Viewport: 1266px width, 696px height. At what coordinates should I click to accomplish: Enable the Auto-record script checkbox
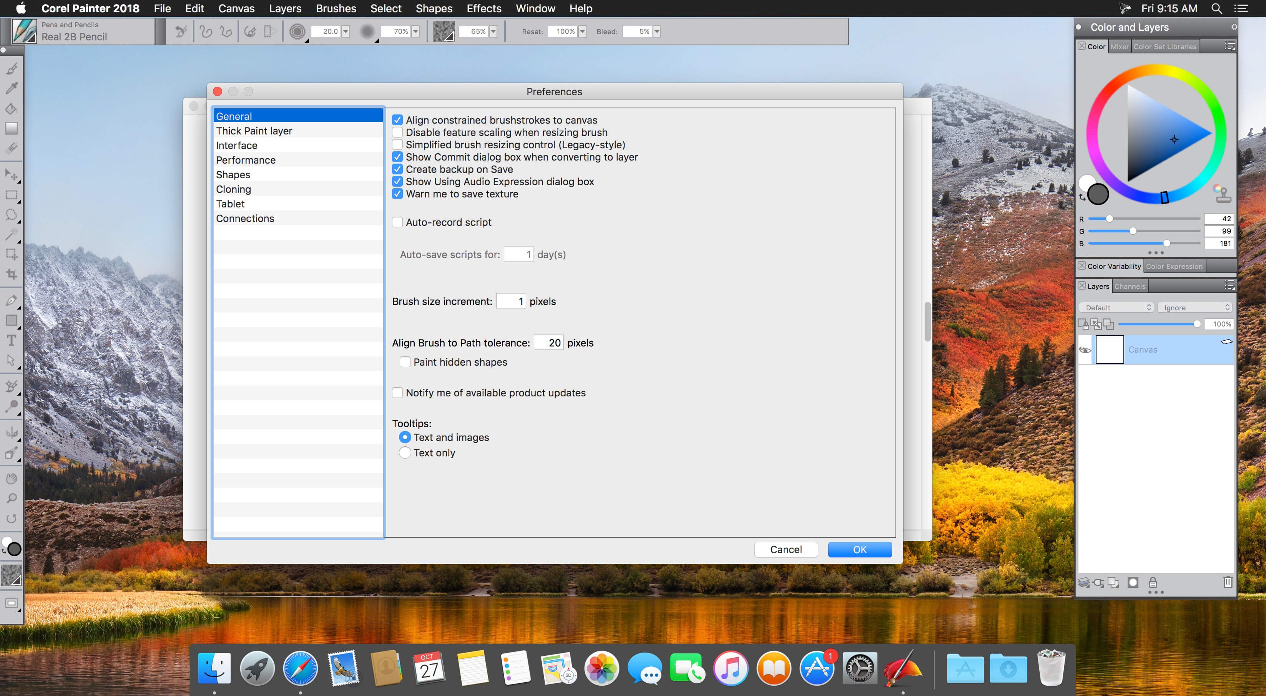pos(397,222)
